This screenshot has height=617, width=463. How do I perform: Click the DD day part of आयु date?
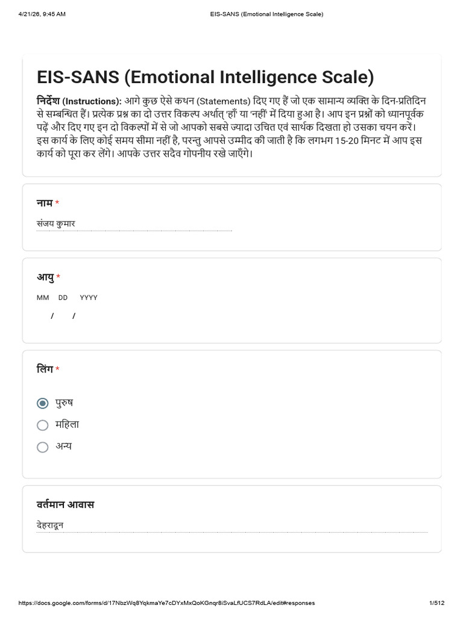point(63,316)
